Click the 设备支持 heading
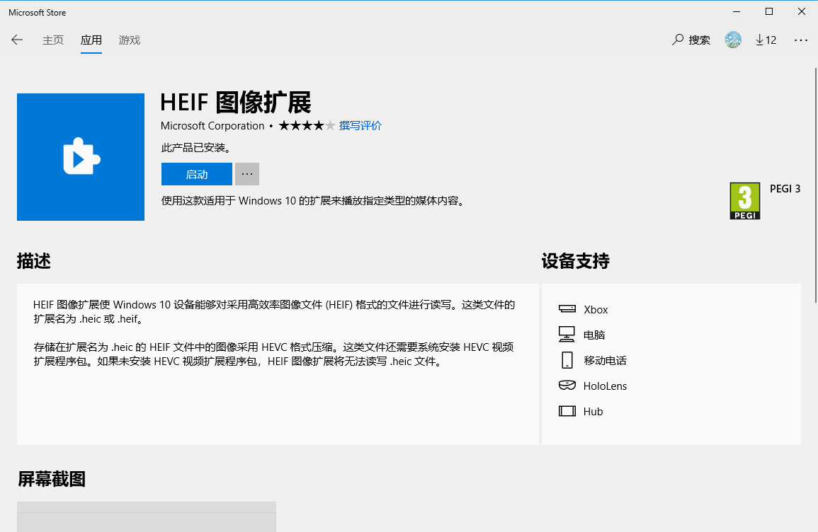 [575, 261]
